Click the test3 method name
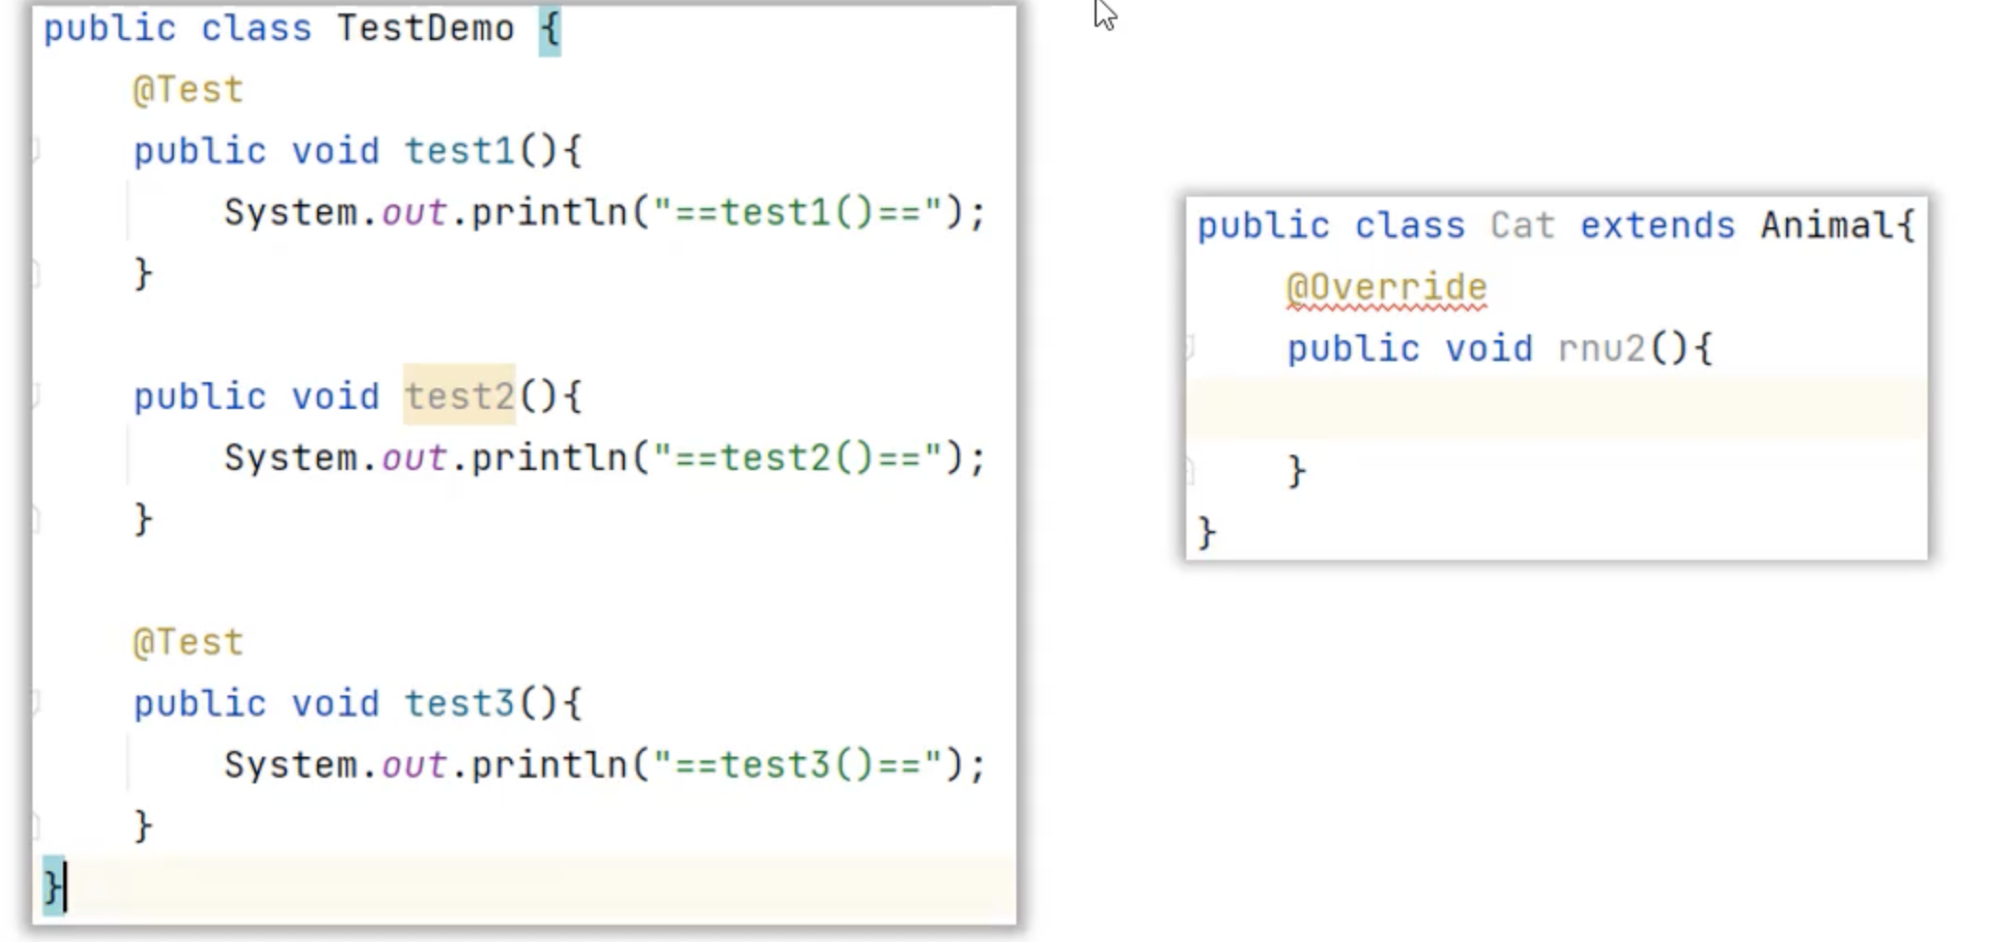 coord(459,703)
